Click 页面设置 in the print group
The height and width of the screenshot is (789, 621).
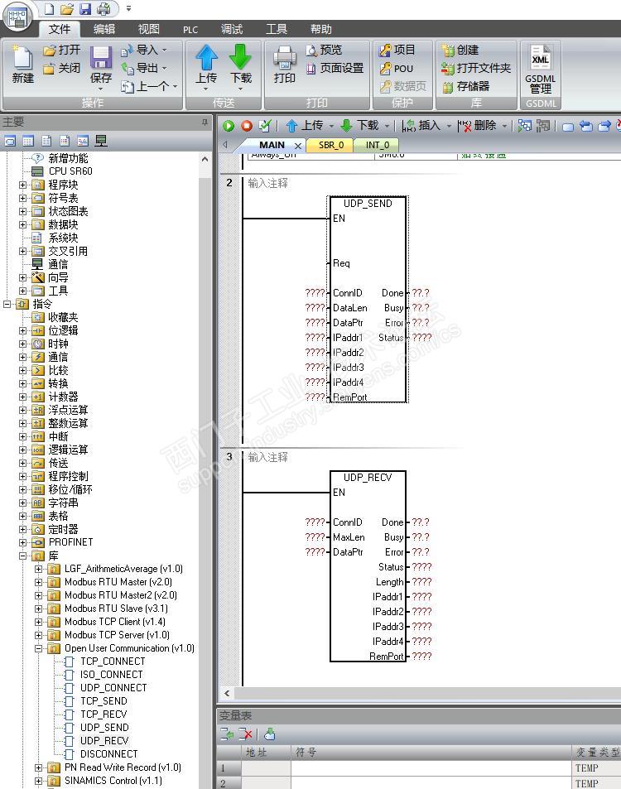(335, 68)
